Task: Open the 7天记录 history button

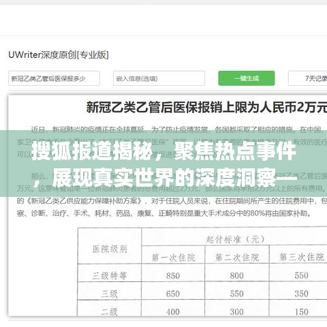Action: (308, 78)
